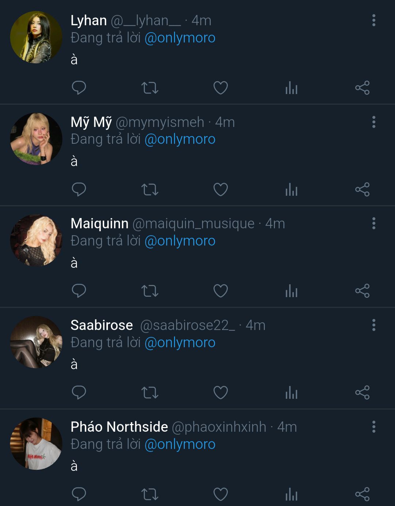This screenshot has width=395, height=506.
Task: Like Lyhan's tweet
Action: 221,88
